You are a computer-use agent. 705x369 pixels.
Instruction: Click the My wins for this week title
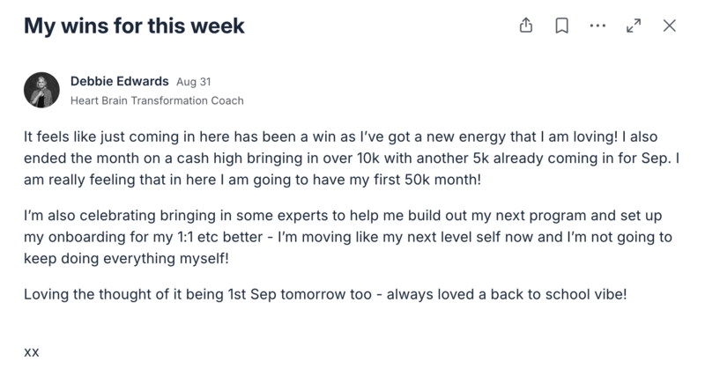pyautogui.click(x=134, y=26)
